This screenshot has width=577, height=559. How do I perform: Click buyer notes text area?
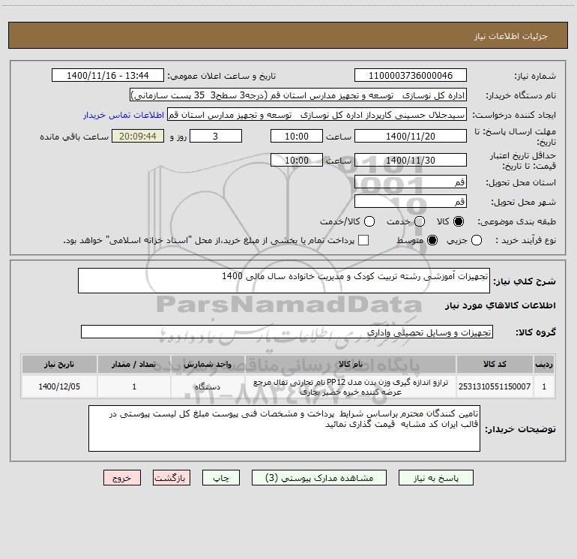pos(284,428)
